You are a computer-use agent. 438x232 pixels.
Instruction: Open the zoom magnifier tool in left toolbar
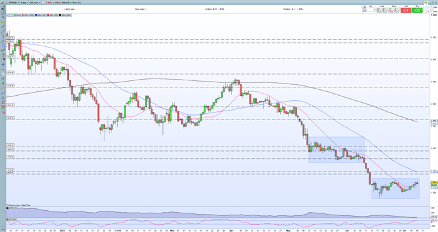3,17
